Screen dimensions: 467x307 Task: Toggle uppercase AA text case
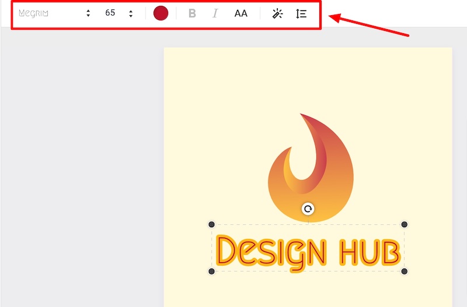pyautogui.click(x=241, y=13)
